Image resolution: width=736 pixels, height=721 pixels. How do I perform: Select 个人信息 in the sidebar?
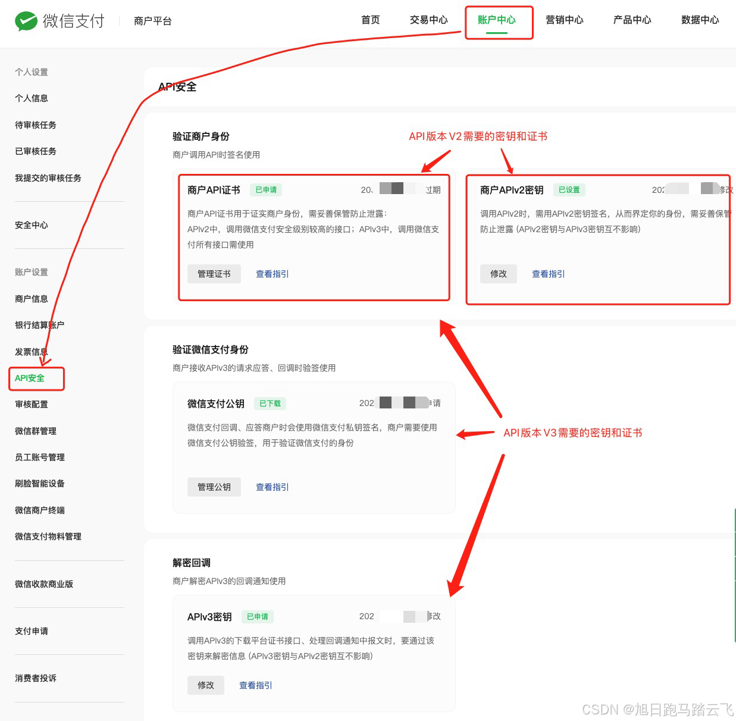coord(32,98)
